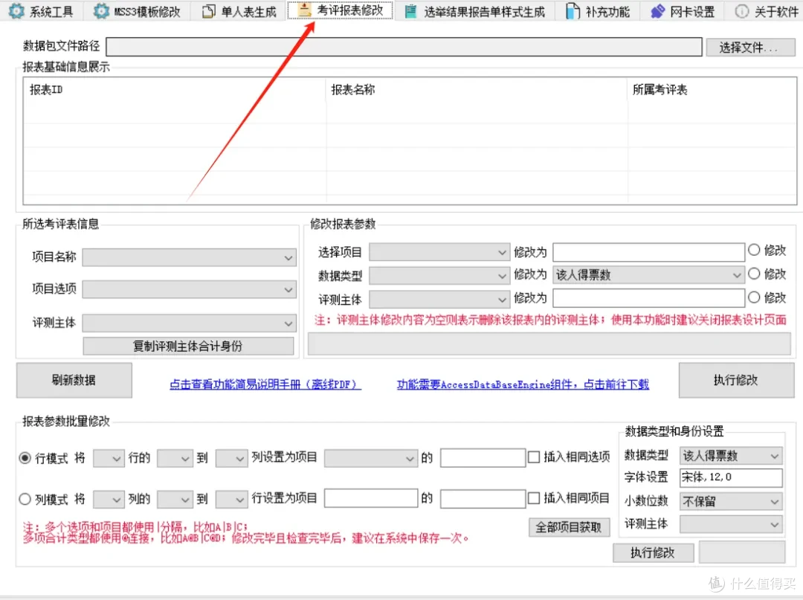Click the 选择文件... button
This screenshot has width=803, height=600.
click(x=750, y=47)
